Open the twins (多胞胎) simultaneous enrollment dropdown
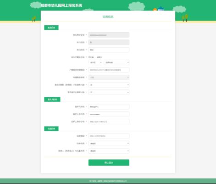The height and width of the screenshot is (184, 216). coord(109,85)
